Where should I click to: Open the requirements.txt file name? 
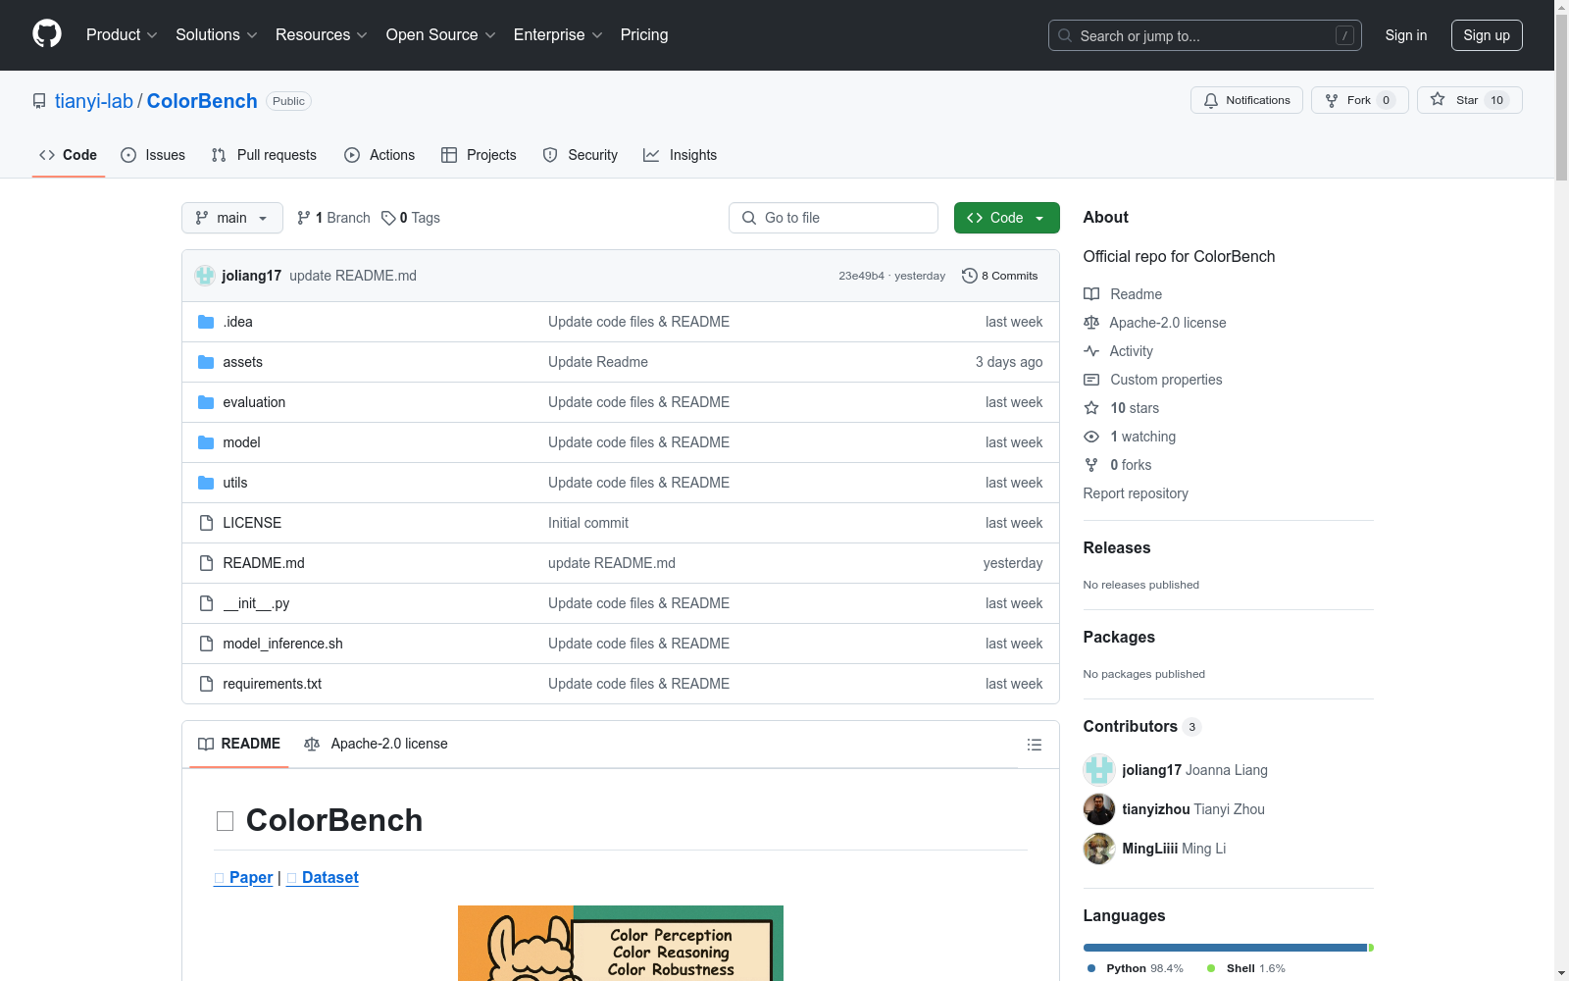[273, 684]
